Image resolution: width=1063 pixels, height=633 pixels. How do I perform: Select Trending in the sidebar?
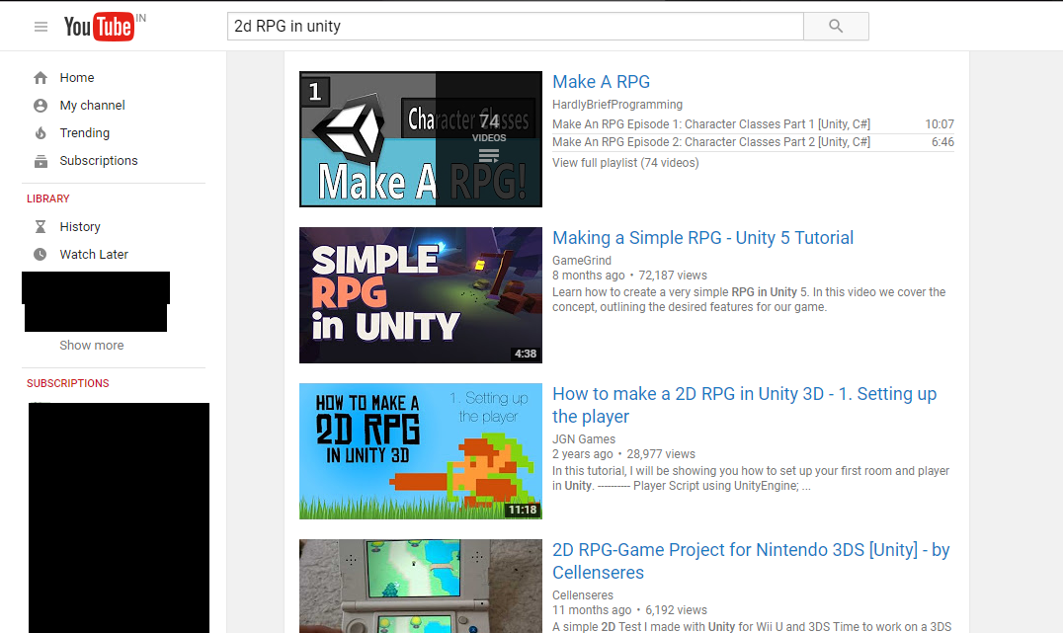pyautogui.click(x=85, y=133)
